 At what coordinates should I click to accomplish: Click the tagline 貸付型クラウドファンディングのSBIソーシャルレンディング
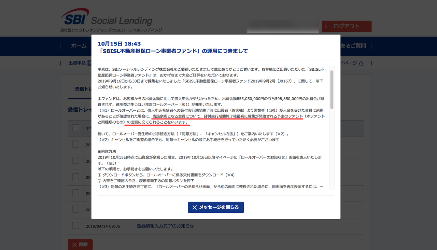pos(111,30)
